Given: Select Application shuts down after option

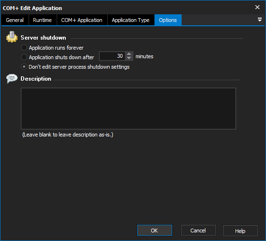Looking at the screenshot, I should coord(58,57).
